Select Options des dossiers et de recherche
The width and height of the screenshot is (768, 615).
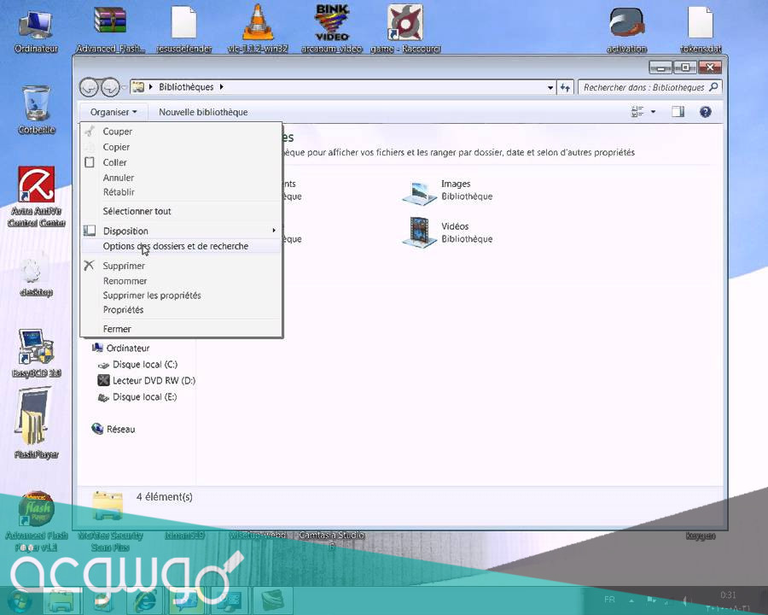tap(176, 246)
